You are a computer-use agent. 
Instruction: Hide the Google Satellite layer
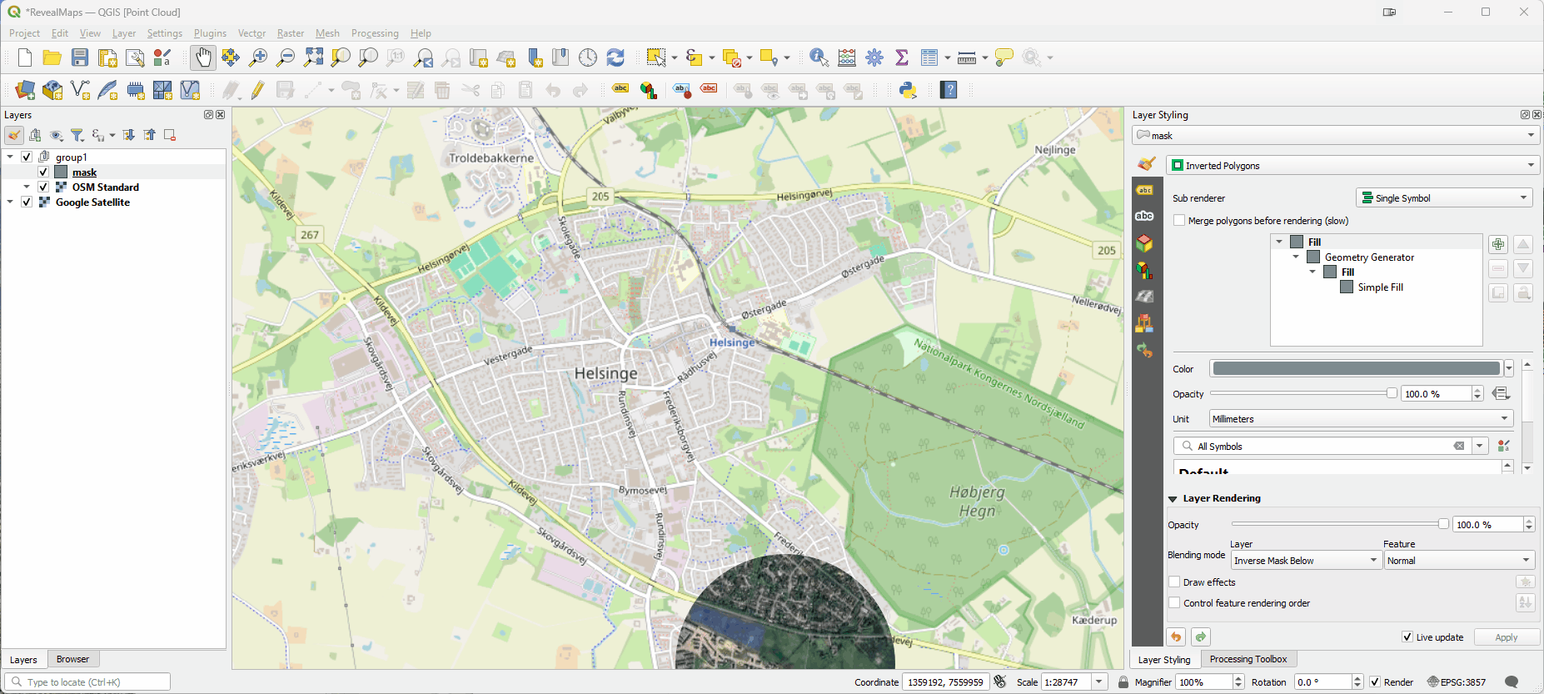[27, 202]
